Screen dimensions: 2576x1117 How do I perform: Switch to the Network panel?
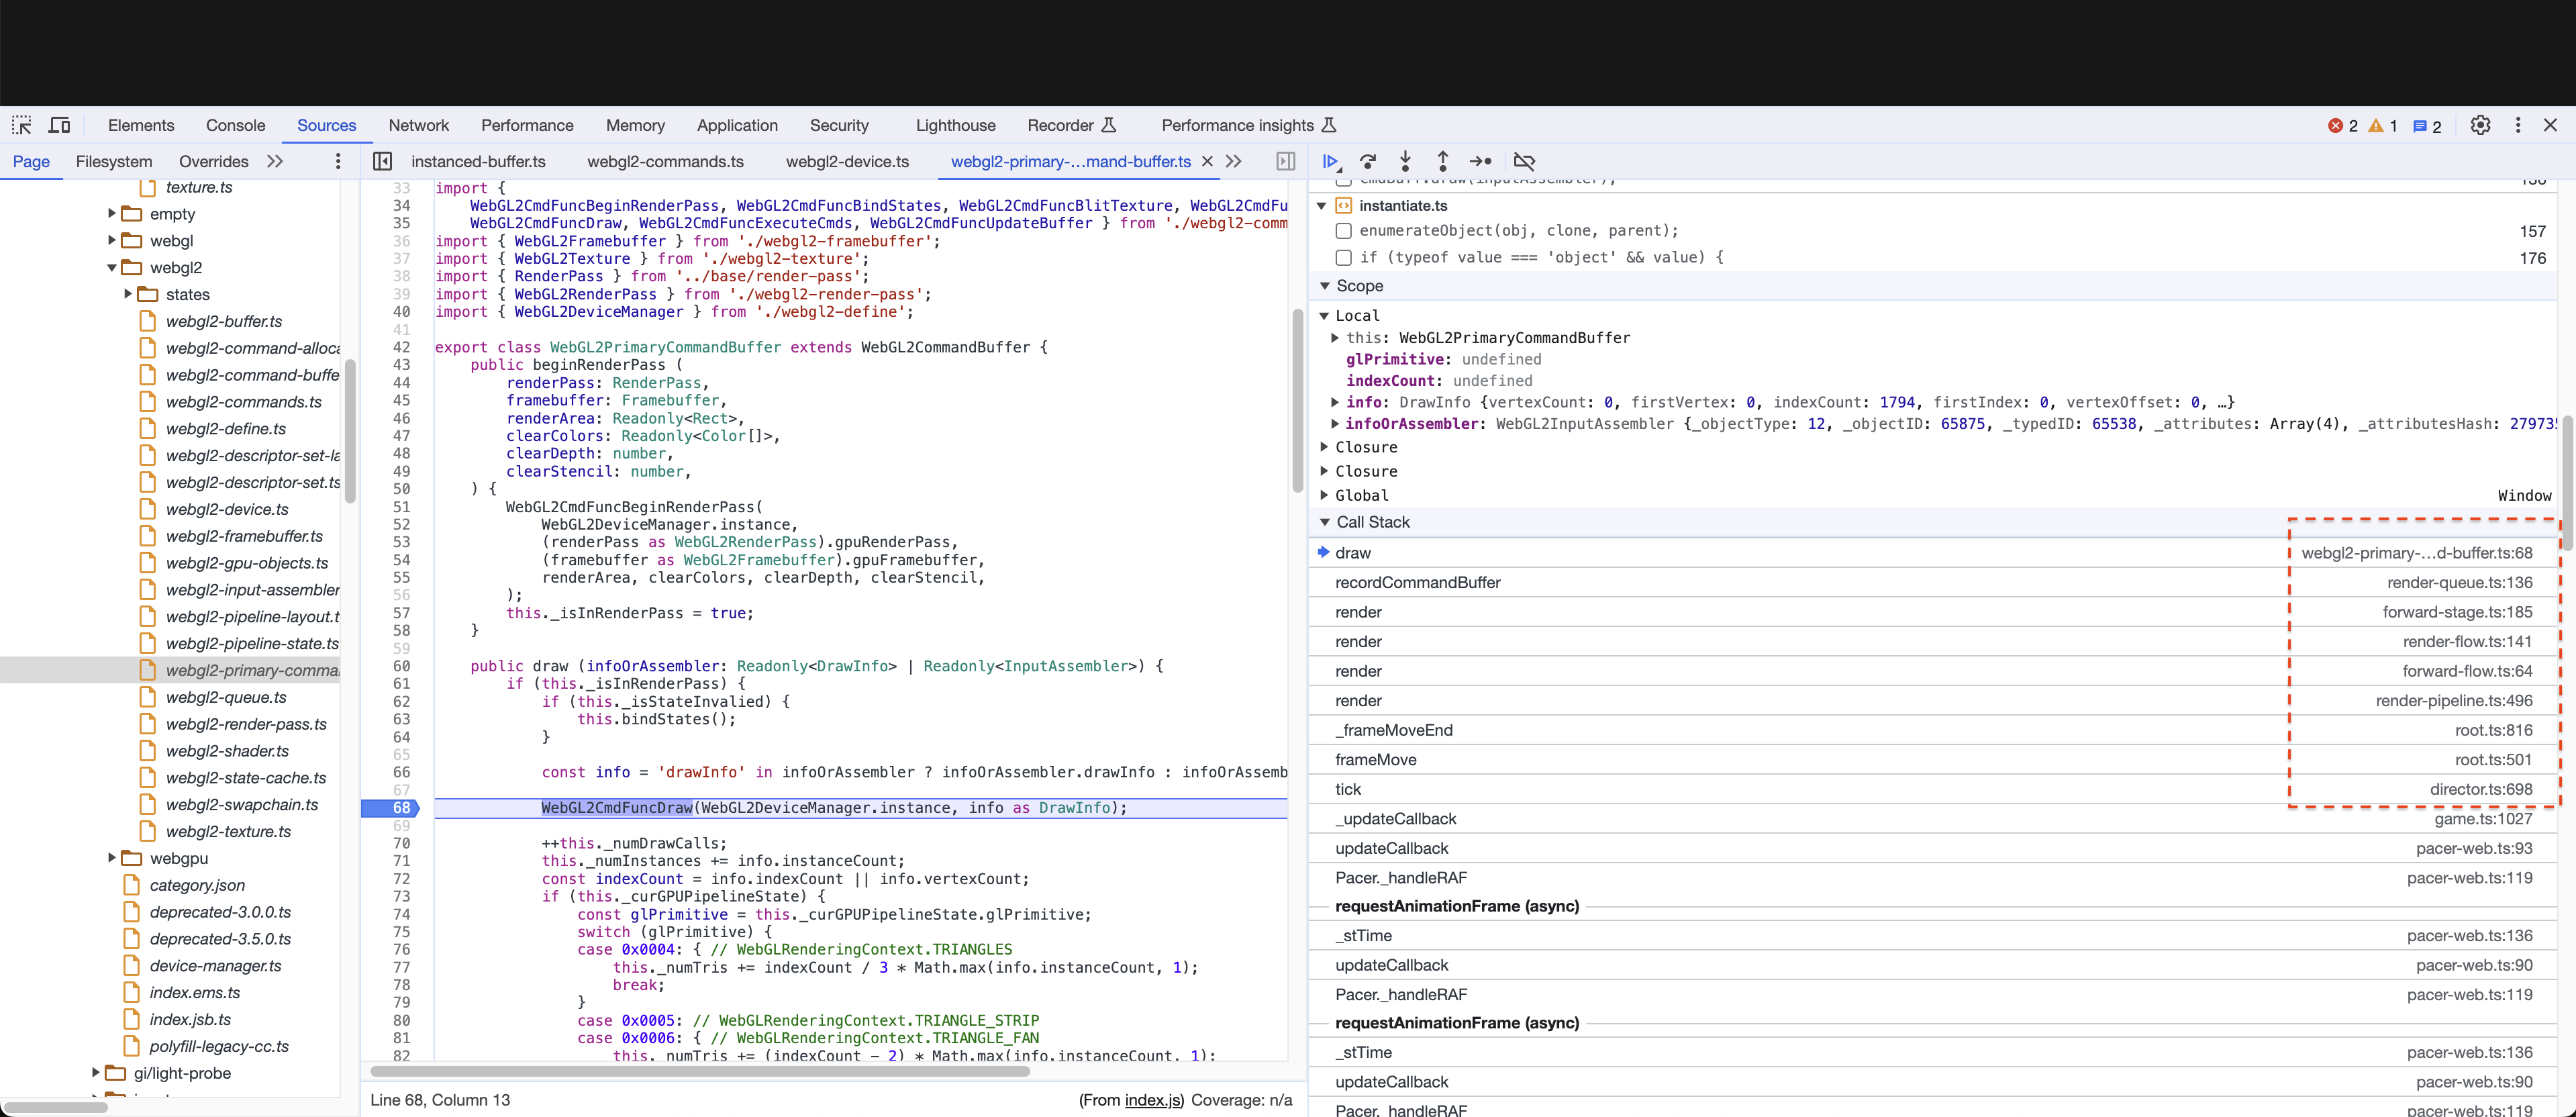(x=419, y=124)
